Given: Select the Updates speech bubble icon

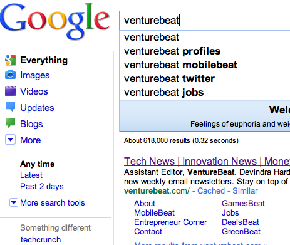Looking at the screenshot, I should point(10,107).
